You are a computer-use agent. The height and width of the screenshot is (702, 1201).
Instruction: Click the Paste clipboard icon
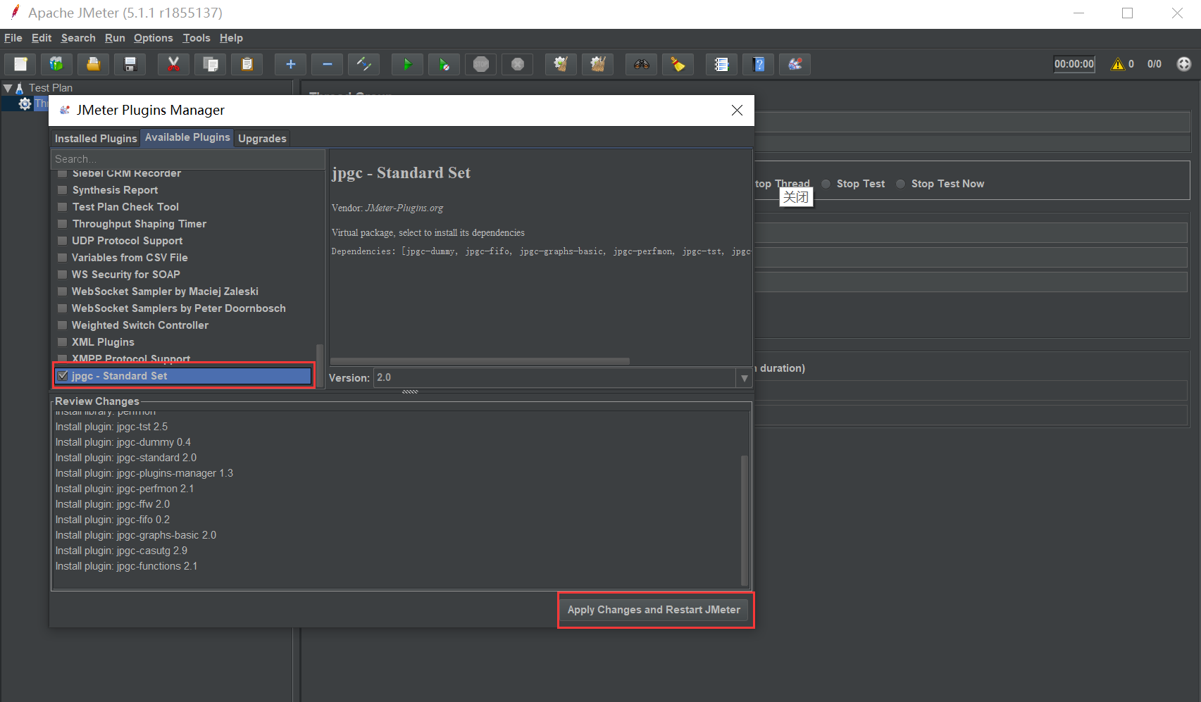pyautogui.click(x=247, y=64)
